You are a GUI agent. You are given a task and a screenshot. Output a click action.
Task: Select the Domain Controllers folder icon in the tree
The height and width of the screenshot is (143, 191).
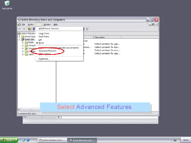tap(26, 48)
